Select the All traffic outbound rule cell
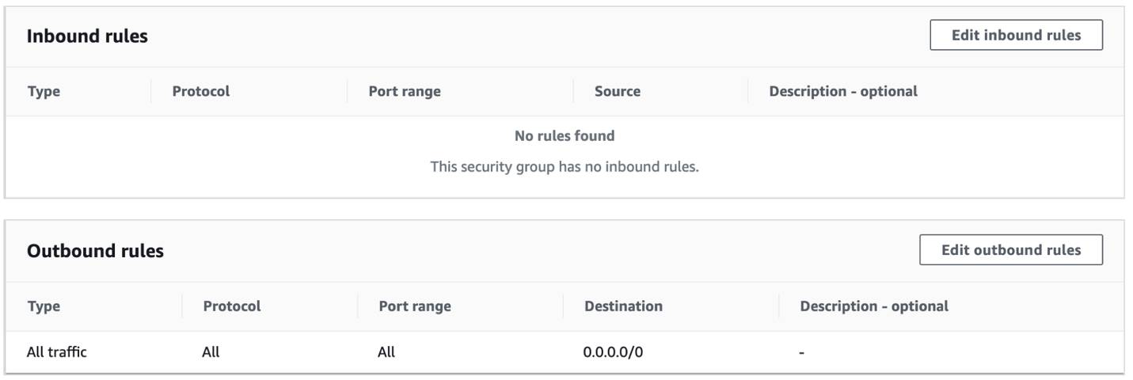The height and width of the screenshot is (380, 1133). [57, 352]
